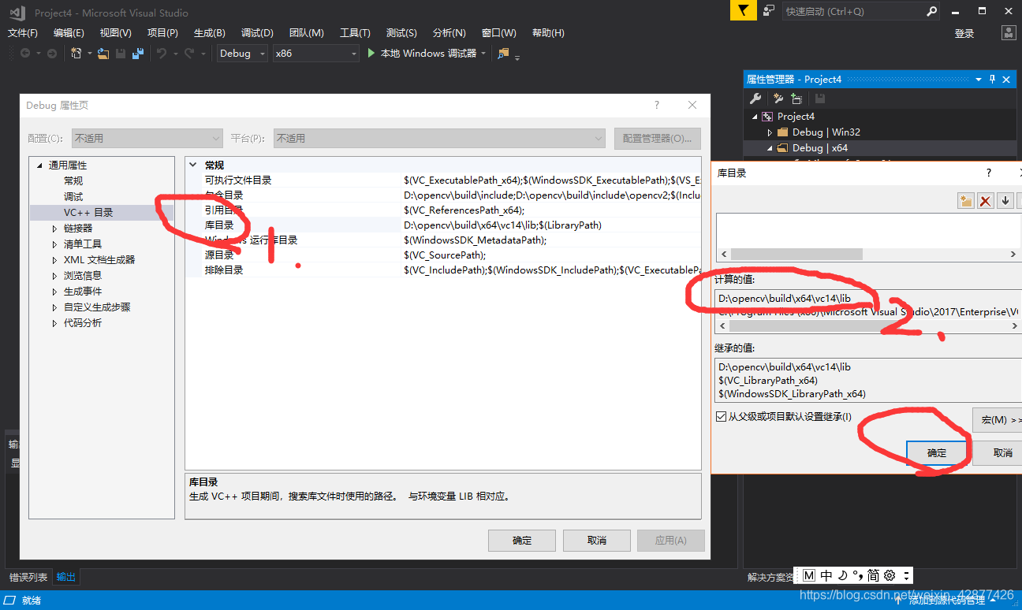Open the 生成(B) menu
Screen dimensions: 1022x610
tap(209, 33)
